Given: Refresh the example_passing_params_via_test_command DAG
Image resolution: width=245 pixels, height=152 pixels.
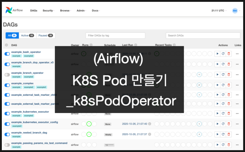Looking at the screenshot, I should click(223, 145).
